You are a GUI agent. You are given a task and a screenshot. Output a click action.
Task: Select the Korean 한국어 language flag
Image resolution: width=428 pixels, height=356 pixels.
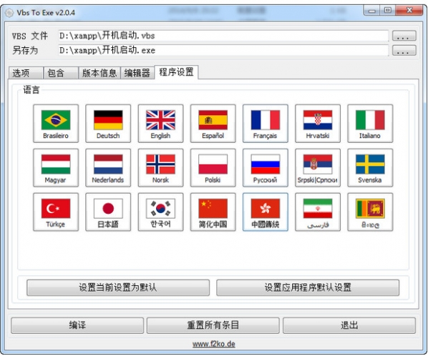pyautogui.click(x=160, y=212)
